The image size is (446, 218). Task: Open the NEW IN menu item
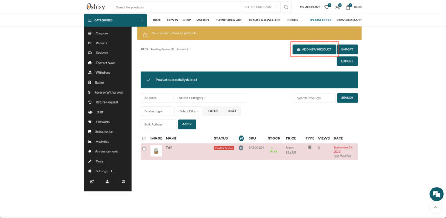click(x=172, y=20)
